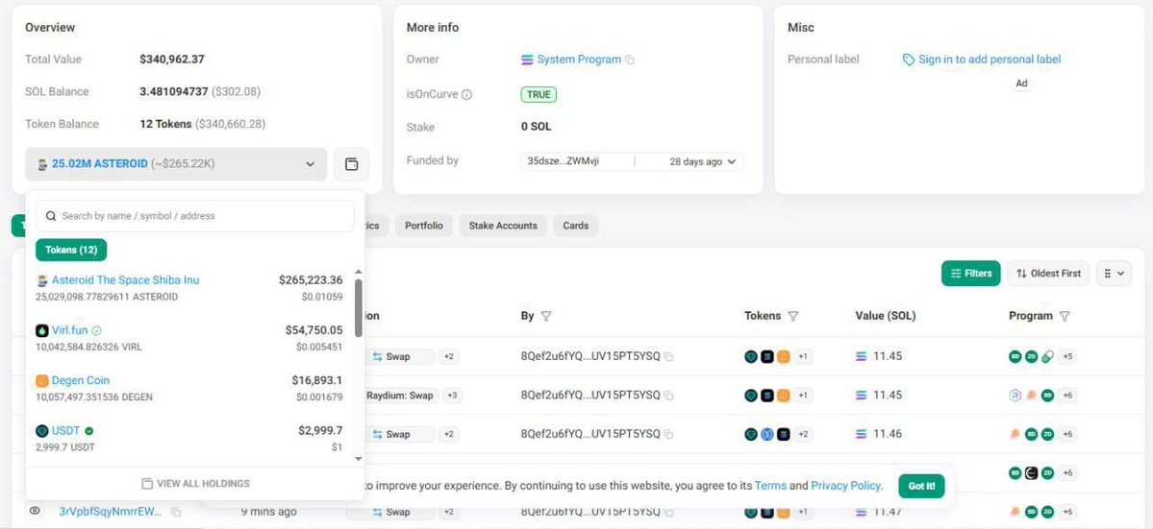This screenshot has width=1153, height=529.
Task: Open the USDT token link
Action: (65, 431)
